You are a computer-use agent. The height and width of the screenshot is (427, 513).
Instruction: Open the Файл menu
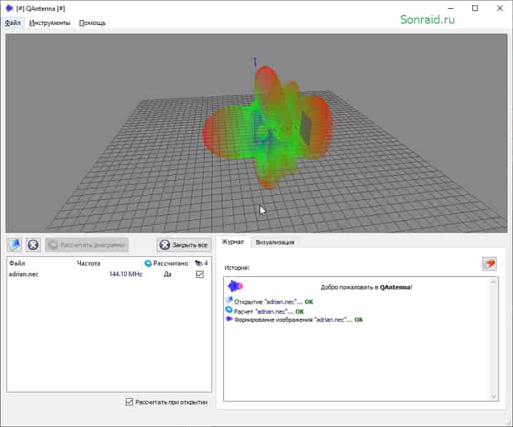click(13, 23)
